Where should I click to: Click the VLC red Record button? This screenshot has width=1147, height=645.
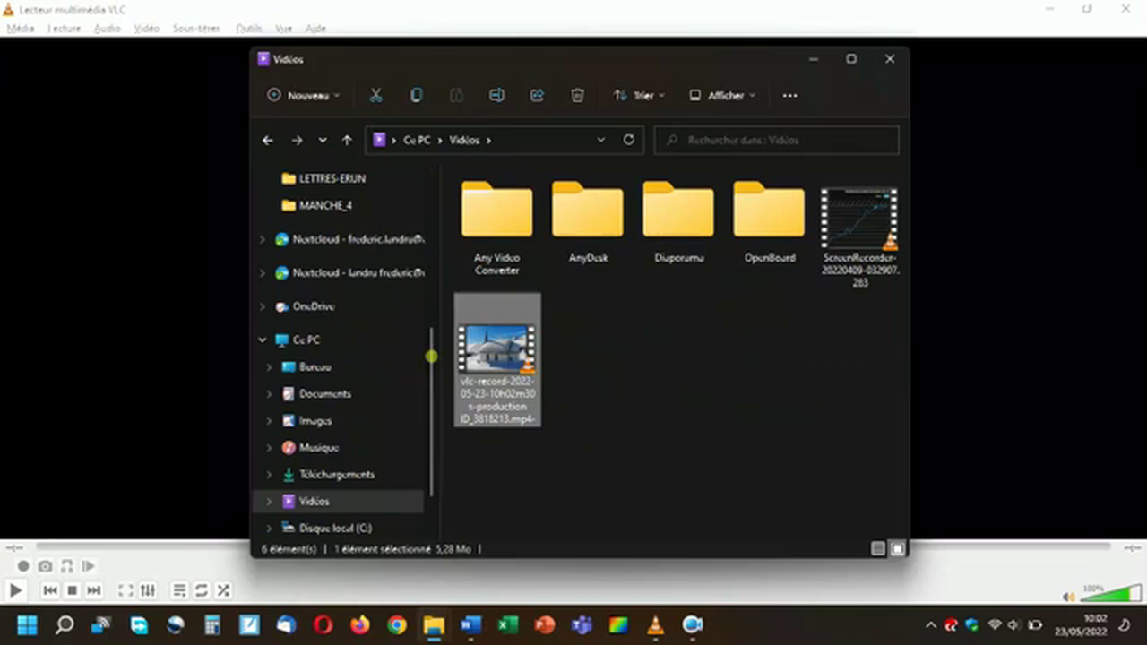tap(23, 566)
